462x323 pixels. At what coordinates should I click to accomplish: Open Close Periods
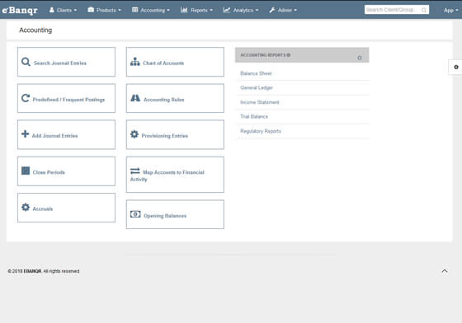[x=66, y=171]
